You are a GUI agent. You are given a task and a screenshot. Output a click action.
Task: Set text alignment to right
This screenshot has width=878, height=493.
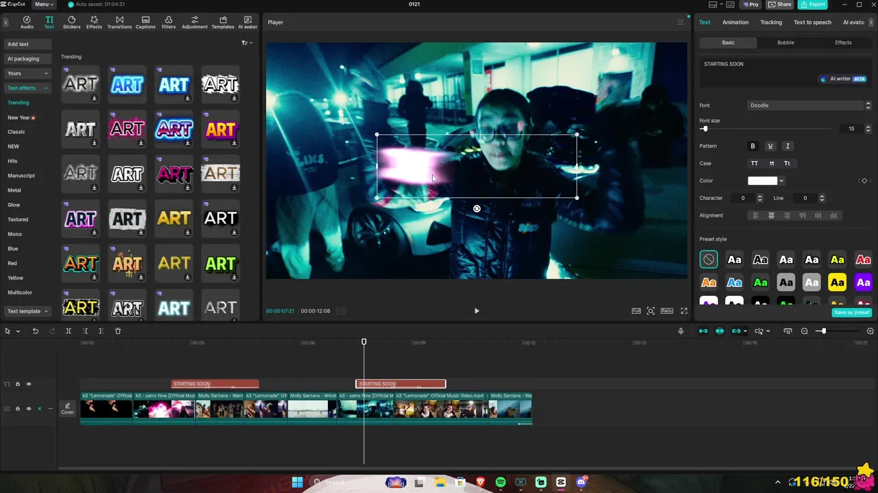pos(787,216)
